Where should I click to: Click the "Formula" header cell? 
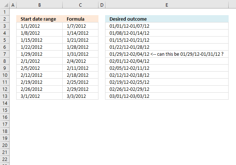[x=80, y=19]
